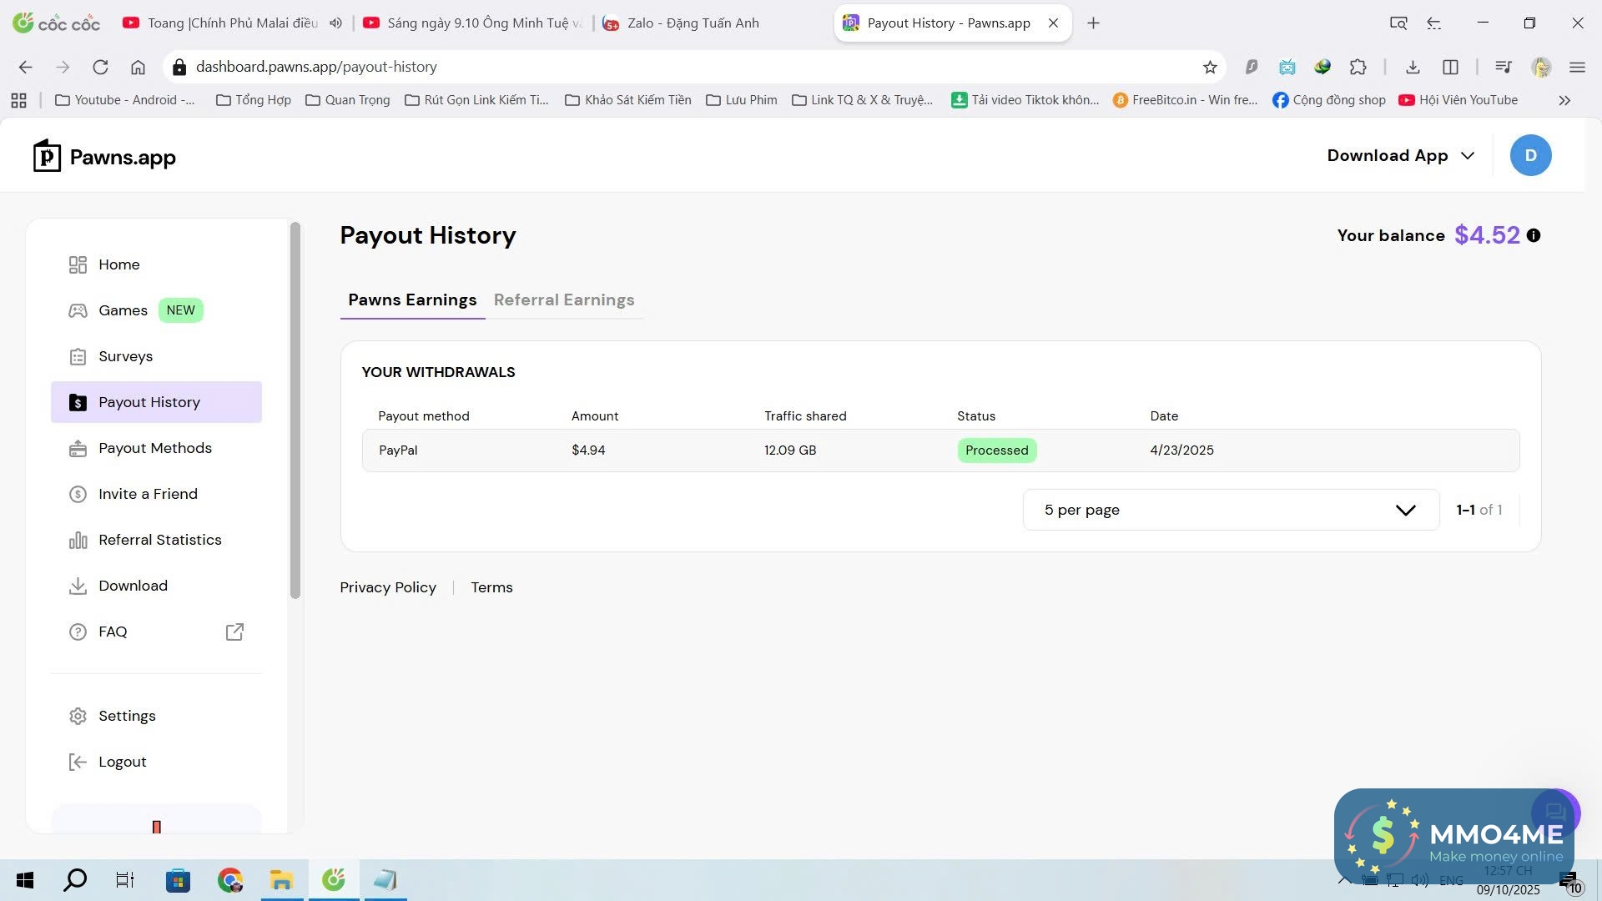Click the user avatar D
The image size is (1602, 901).
[1530, 156]
